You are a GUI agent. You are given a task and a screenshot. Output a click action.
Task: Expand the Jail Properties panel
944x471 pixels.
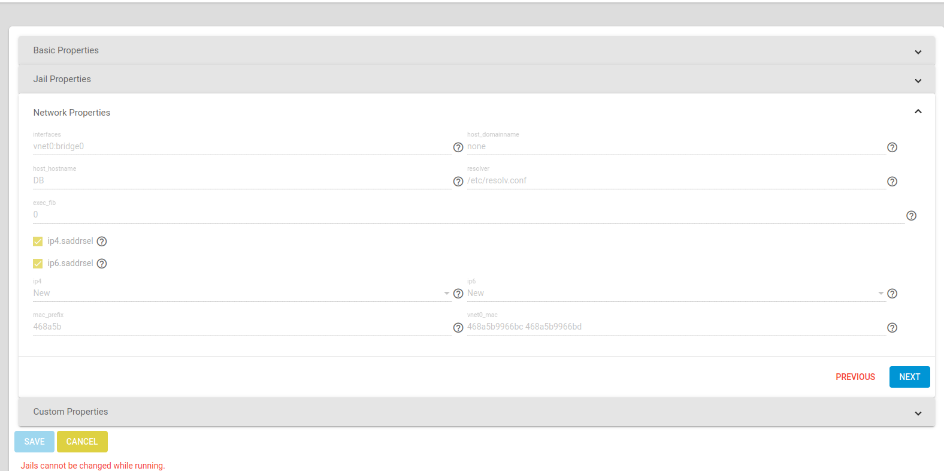[477, 79]
